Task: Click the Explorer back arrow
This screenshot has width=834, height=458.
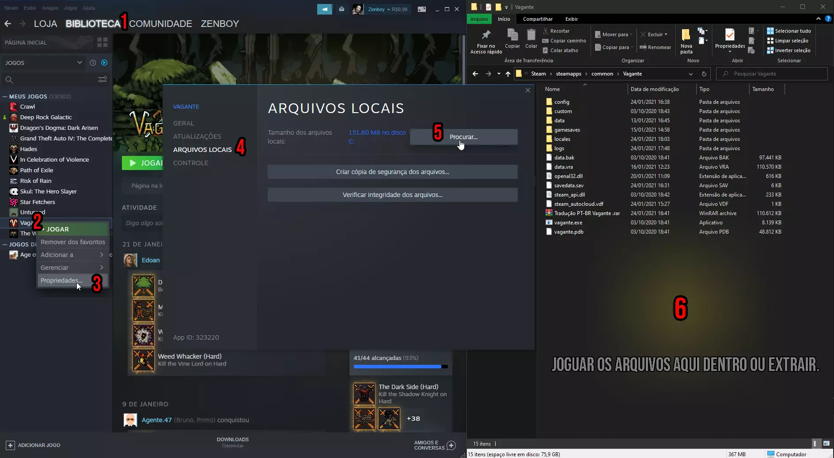Action: coord(475,74)
